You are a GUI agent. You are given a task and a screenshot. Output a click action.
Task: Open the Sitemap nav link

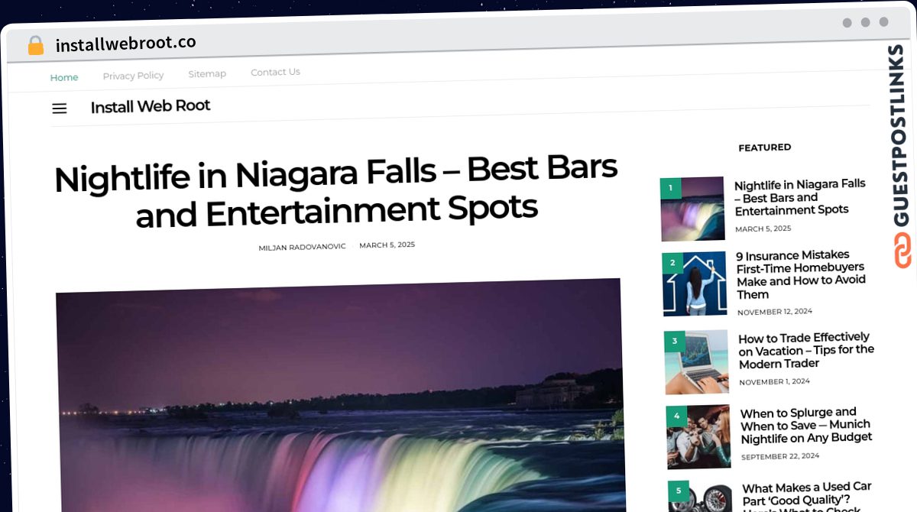tap(207, 74)
